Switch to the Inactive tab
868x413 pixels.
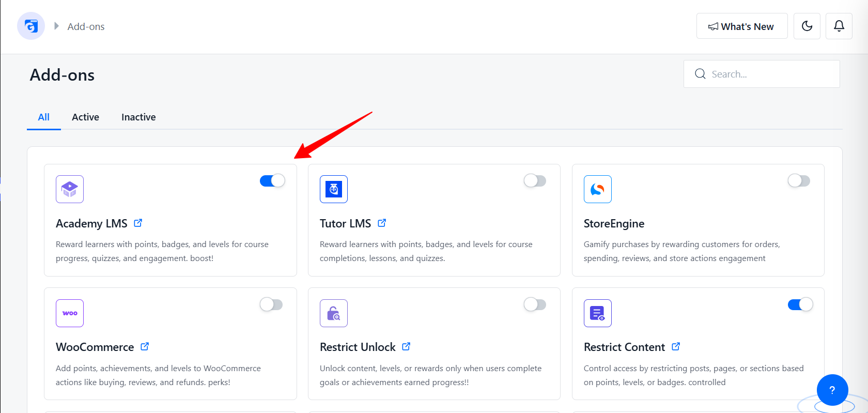click(x=138, y=117)
